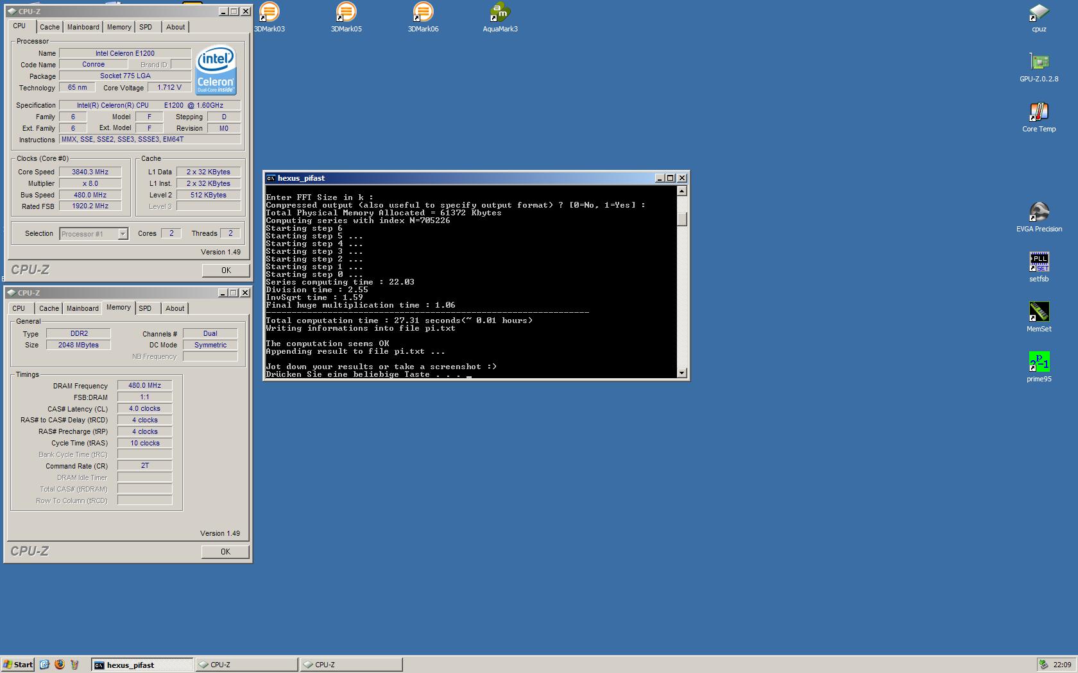Select the About tab in top CPU-Z
This screenshot has height=673, width=1078.
click(176, 27)
